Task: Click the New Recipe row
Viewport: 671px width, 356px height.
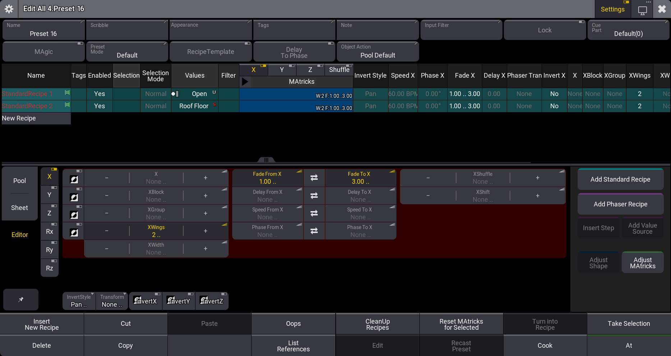Action: coord(36,118)
